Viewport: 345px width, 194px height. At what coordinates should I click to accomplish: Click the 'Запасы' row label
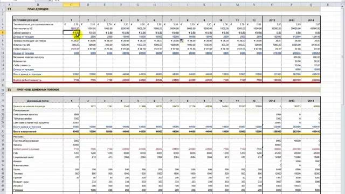pyautogui.click(x=18, y=145)
